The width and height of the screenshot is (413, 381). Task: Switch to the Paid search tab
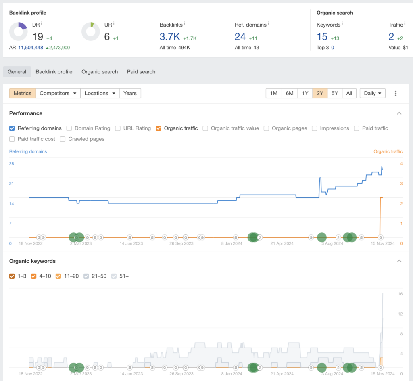pyautogui.click(x=141, y=72)
